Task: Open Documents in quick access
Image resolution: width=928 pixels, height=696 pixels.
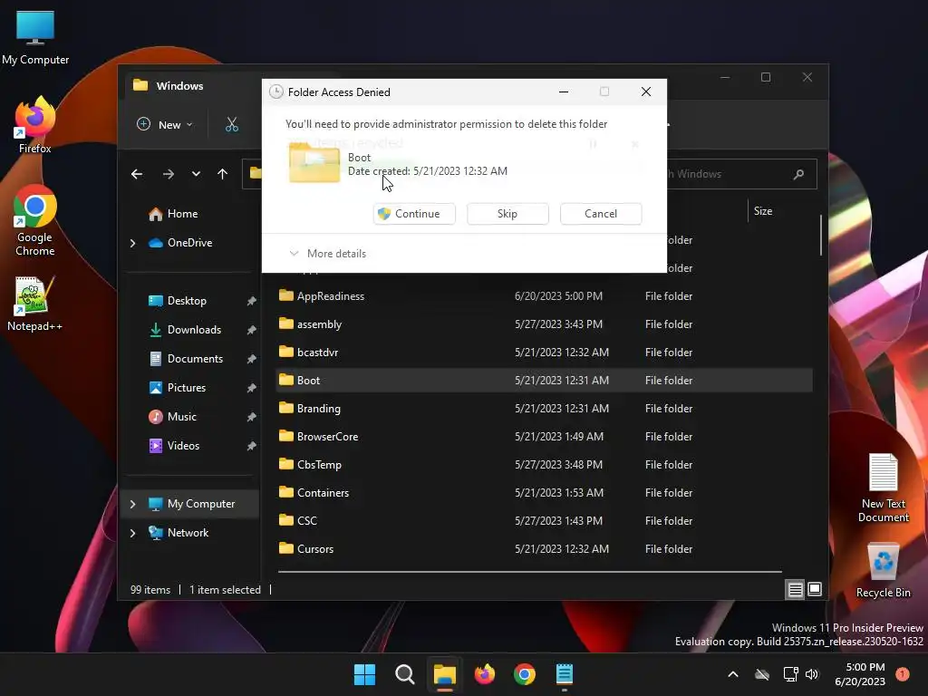Action: pyautogui.click(x=186, y=359)
